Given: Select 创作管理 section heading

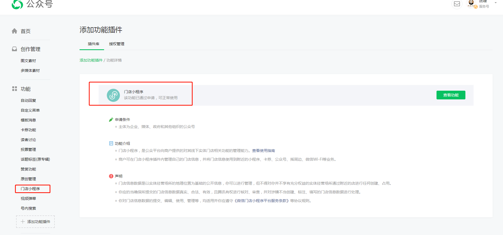Looking at the screenshot, I should tap(31, 49).
